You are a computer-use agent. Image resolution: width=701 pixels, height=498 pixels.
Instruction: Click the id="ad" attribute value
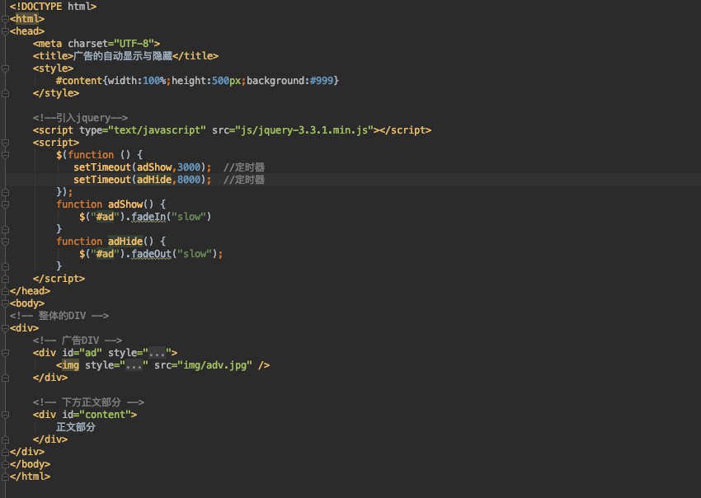click(x=91, y=353)
